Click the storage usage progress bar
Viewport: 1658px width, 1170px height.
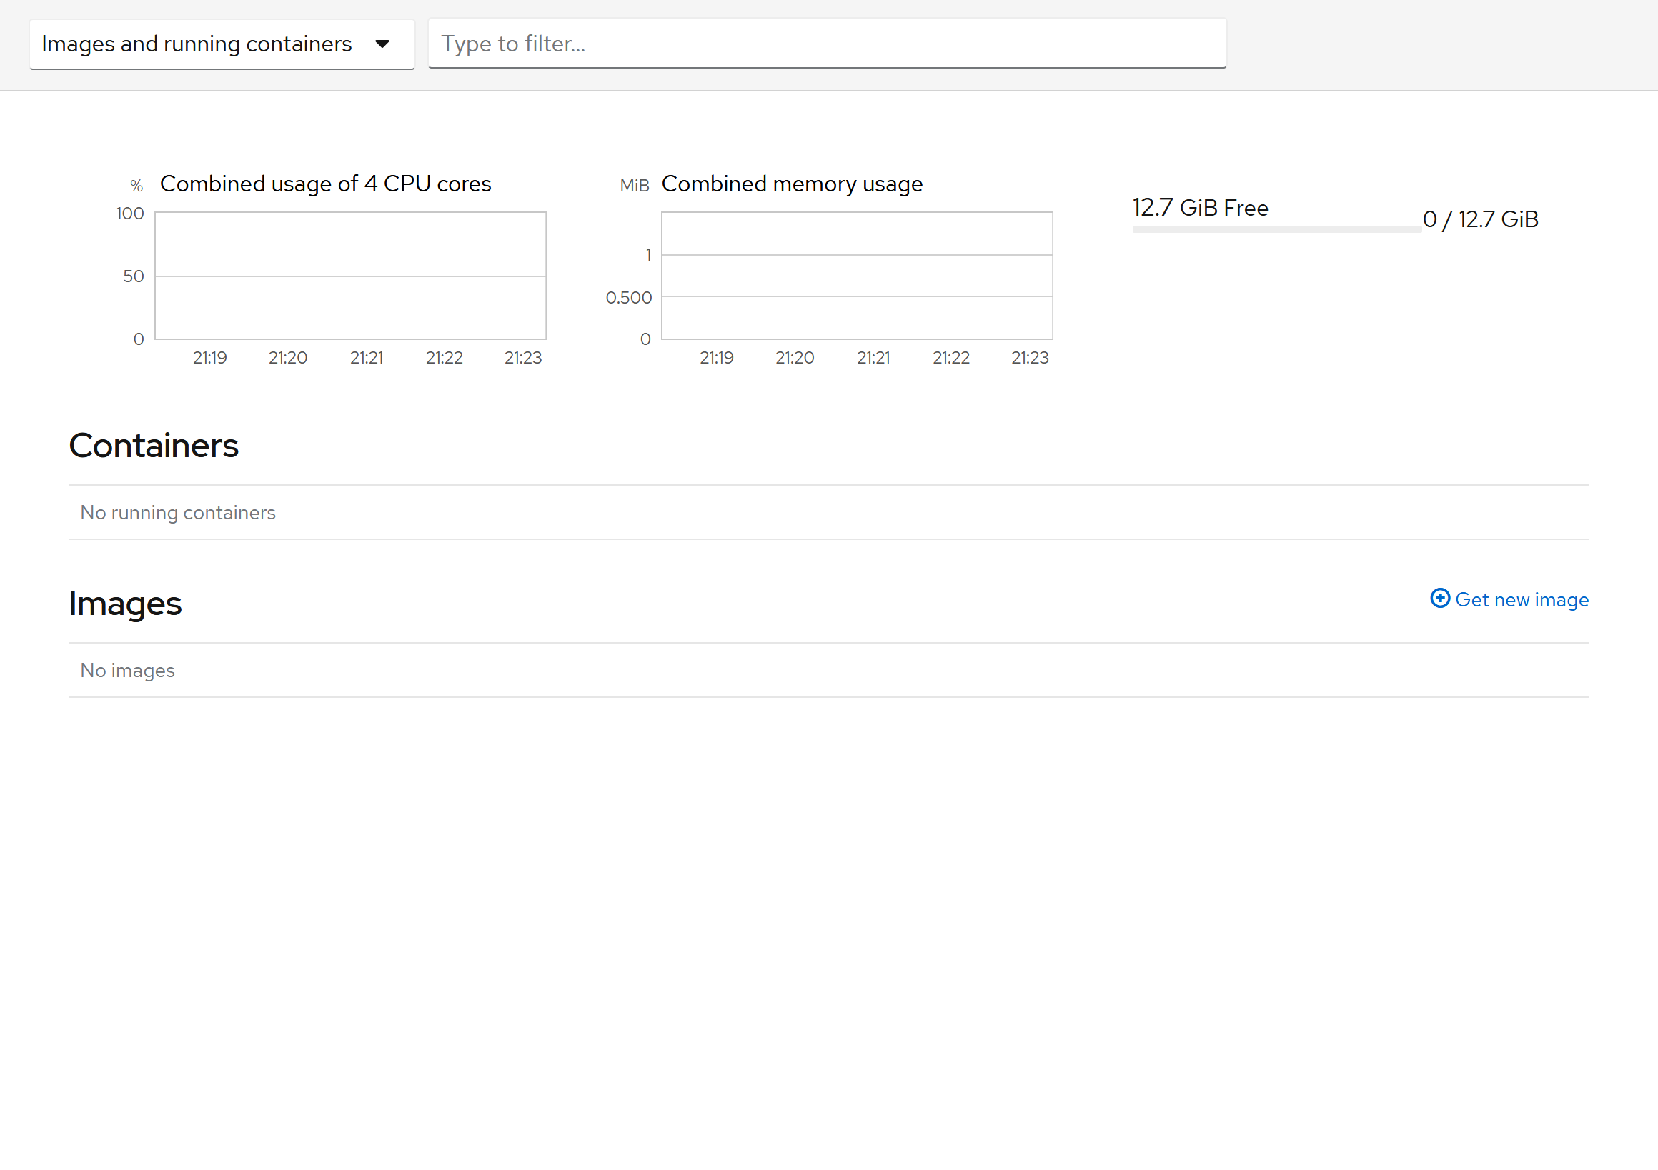pos(1276,229)
